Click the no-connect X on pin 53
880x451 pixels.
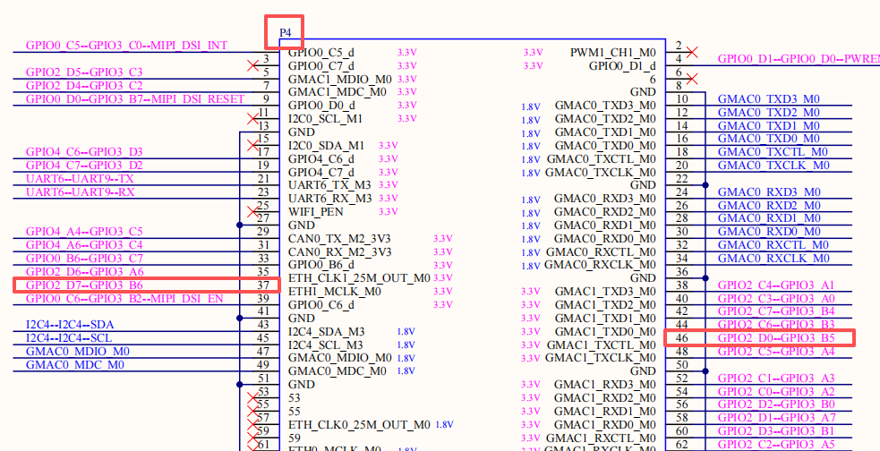coord(253,397)
